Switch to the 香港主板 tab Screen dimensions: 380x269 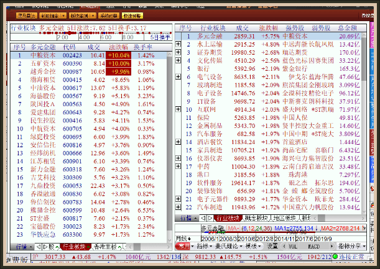105,247
